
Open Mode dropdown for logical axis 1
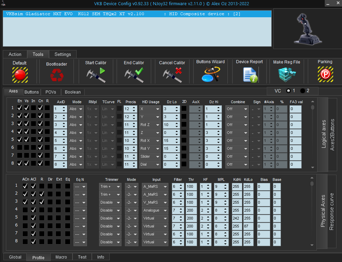click(76, 109)
